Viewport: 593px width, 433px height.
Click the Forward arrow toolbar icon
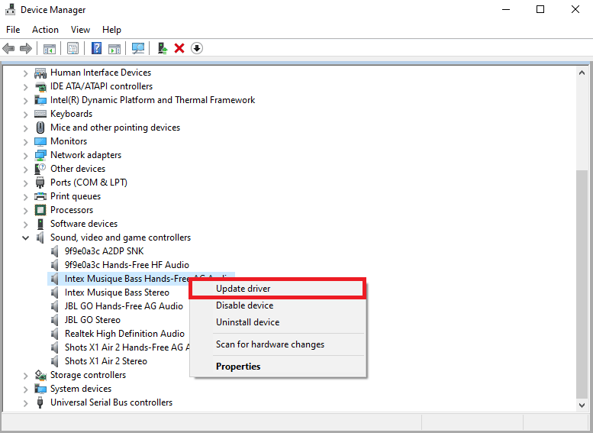pos(26,48)
